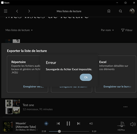
Task: Open search with the magnifier icon
Action: click(120, 11)
